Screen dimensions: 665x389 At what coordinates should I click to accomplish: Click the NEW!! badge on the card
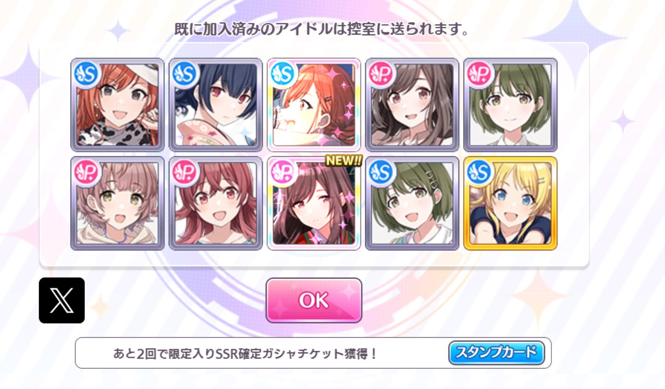pos(343,161)
